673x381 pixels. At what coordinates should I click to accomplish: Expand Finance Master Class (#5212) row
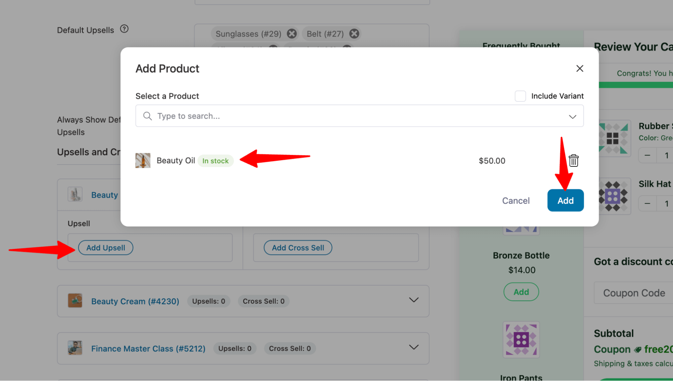click(x=414, y=348)
